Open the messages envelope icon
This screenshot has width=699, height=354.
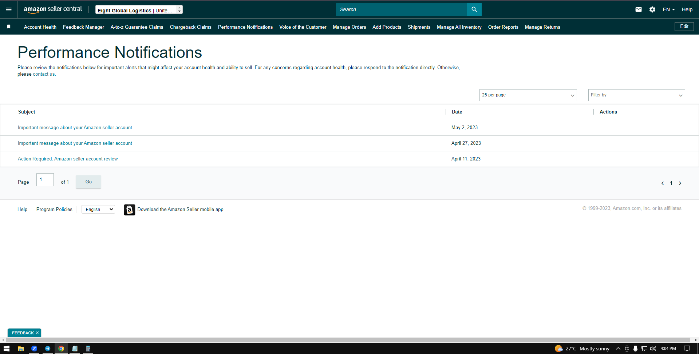[639, 9]
